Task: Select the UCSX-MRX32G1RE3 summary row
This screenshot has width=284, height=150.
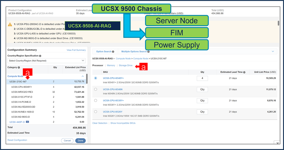Action: tap(46, 92)
